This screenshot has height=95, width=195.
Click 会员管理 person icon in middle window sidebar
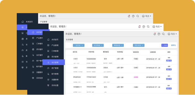[x=33, y=55]
